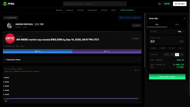The width and height of the screenshot is (190, 107).
Task: Click the CREATE MARKET button
Action: click(x=127, y=10)
